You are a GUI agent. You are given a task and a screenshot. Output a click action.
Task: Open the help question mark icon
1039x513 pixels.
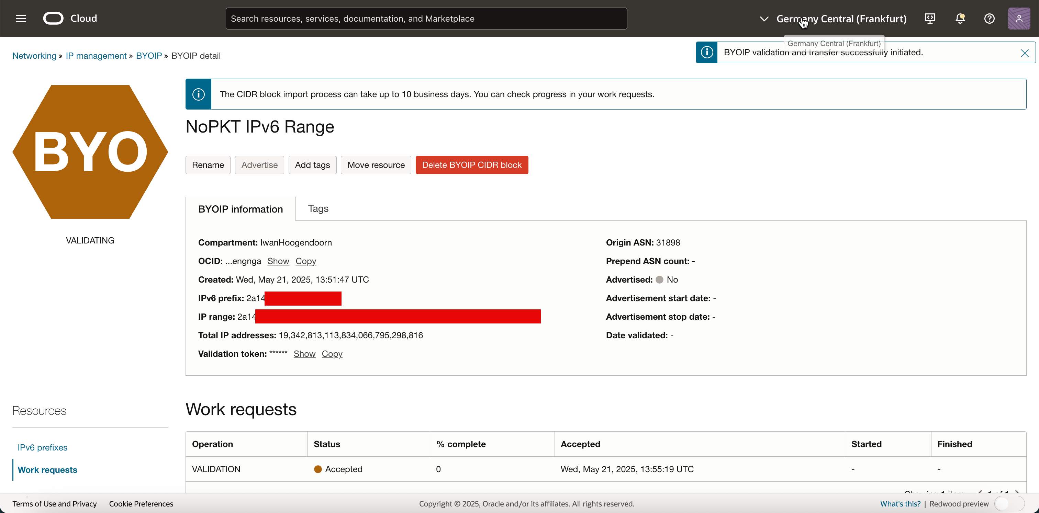click(989, 19)
